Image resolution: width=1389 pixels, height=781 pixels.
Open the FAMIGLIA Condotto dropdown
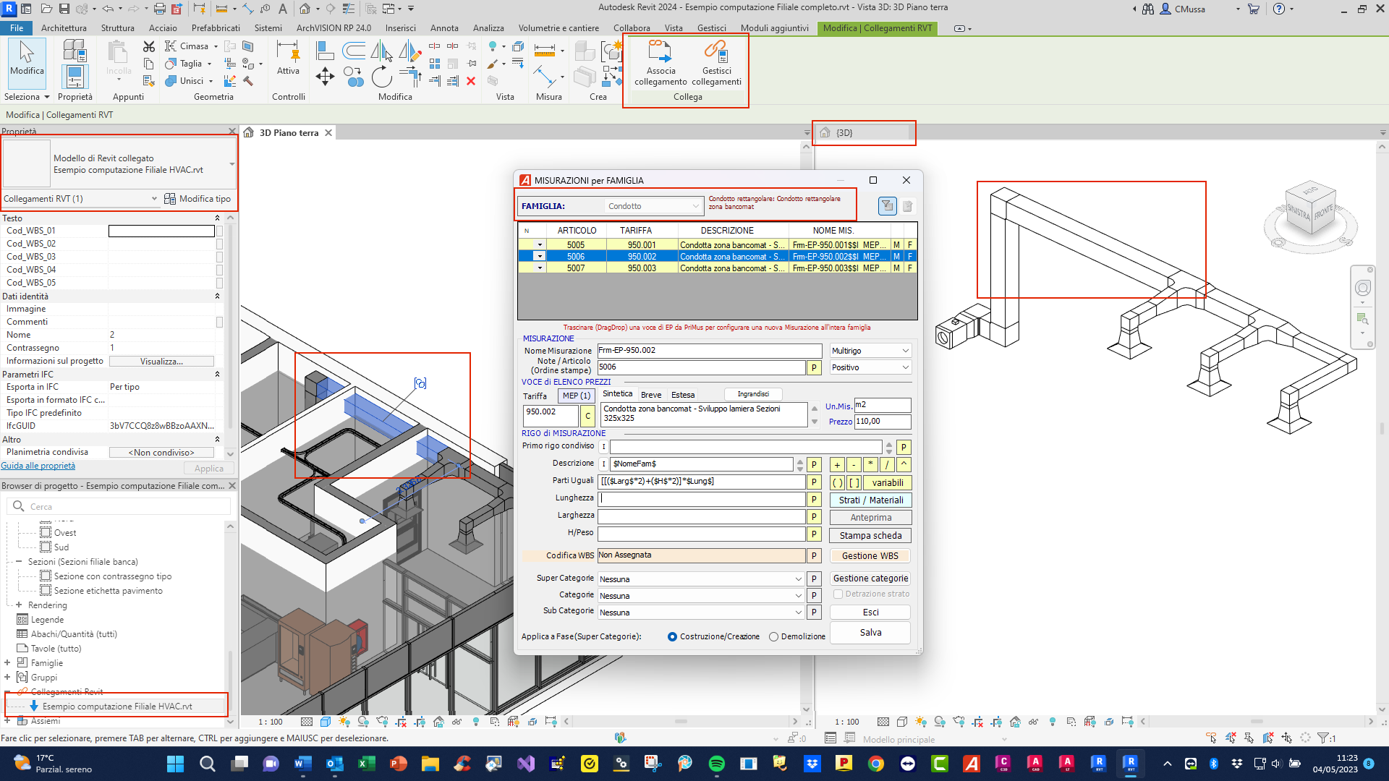pos(654,206)
